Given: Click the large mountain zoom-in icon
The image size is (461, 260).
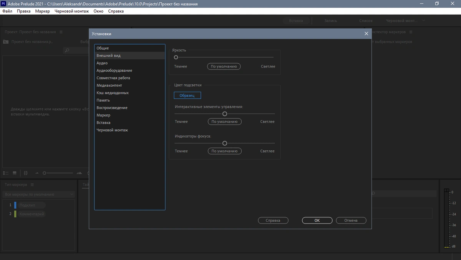Looking at the screenshot, I should pyautogui.click(x=79, y=173).
